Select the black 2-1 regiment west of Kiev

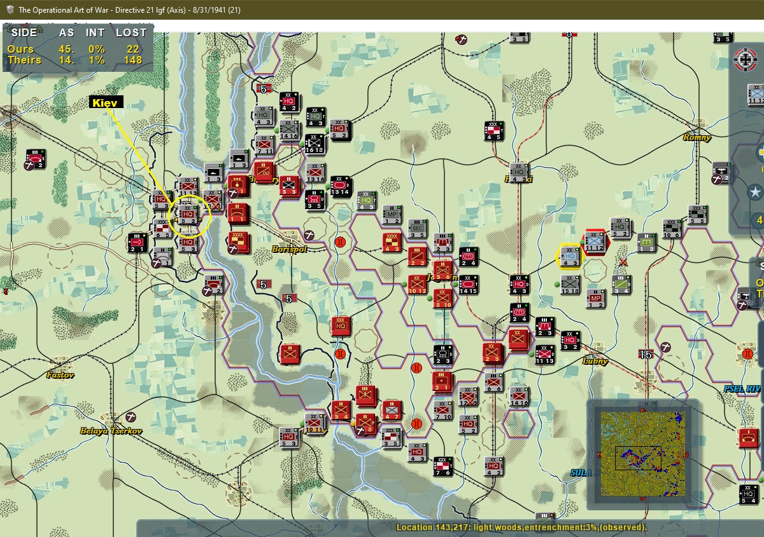pos(137,242)
